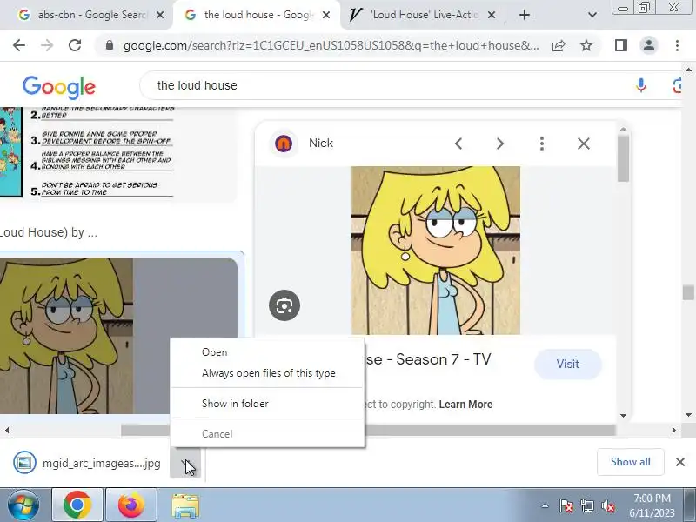Close the downloads bar
This screenshot has width=696, height=522.
pyautogui.click(x=680, y=462)
